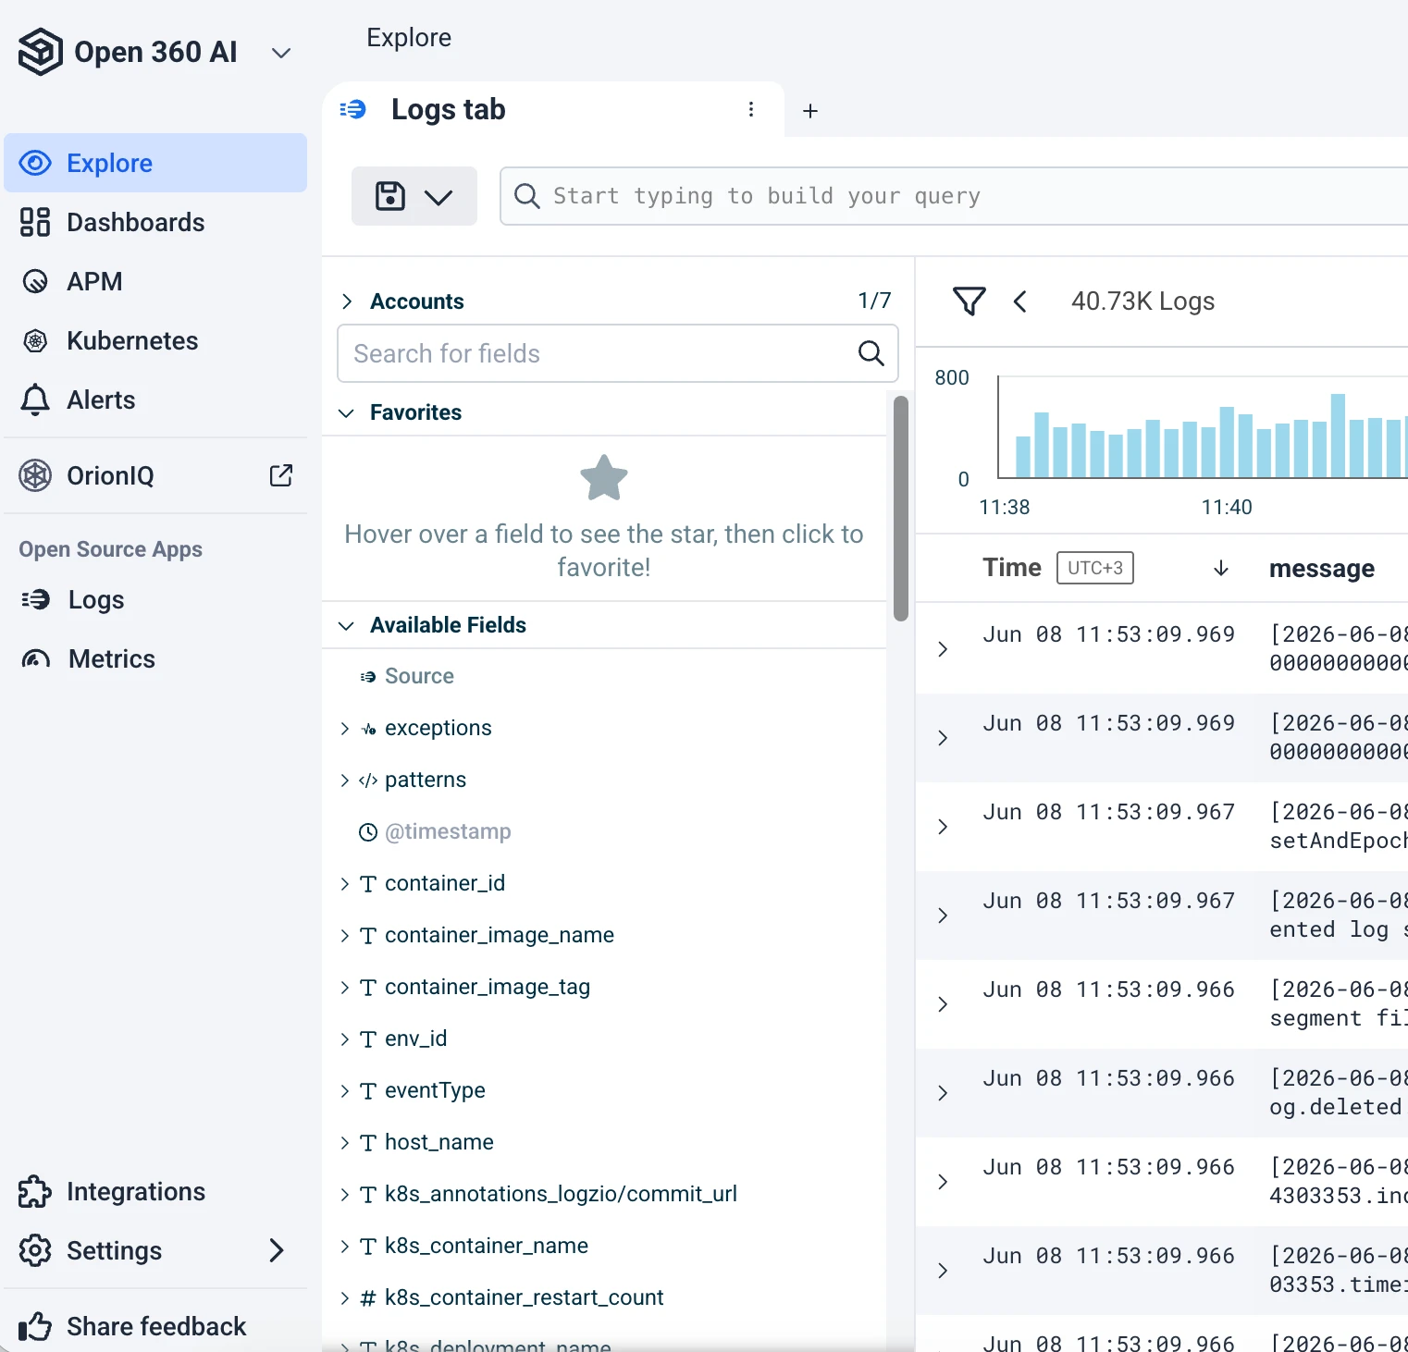The width and height of the screenshot is (1408, 1352).
Task: Open the save query dropdown arrow
Action: 438,197
